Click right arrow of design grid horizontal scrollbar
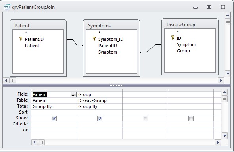 coord(218,142)
